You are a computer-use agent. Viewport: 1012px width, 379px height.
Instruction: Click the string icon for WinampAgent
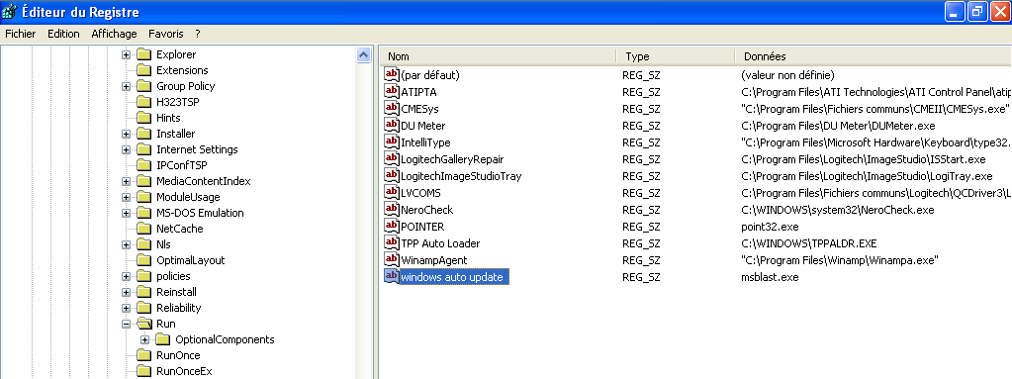392,259
